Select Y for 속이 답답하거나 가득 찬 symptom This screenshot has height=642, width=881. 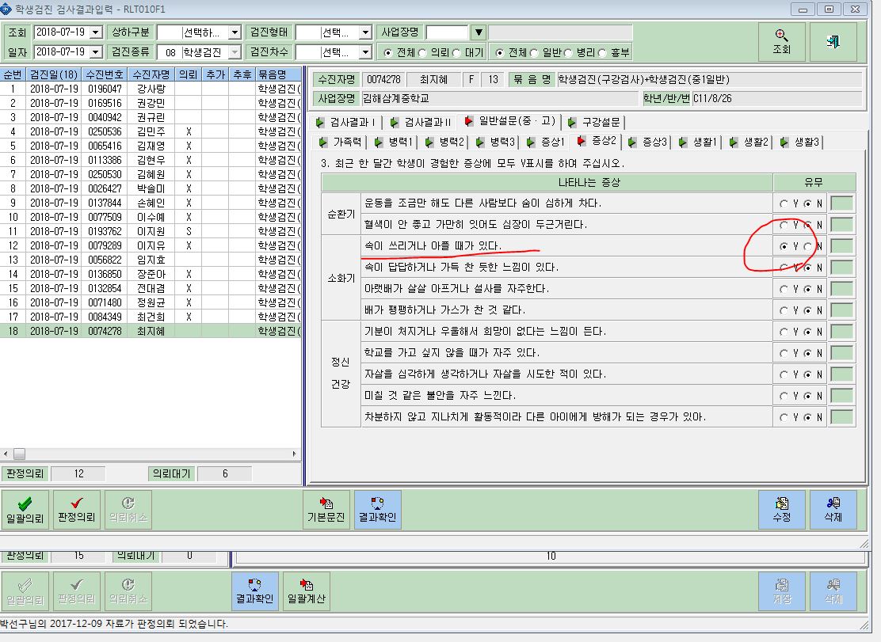[784, 268]
